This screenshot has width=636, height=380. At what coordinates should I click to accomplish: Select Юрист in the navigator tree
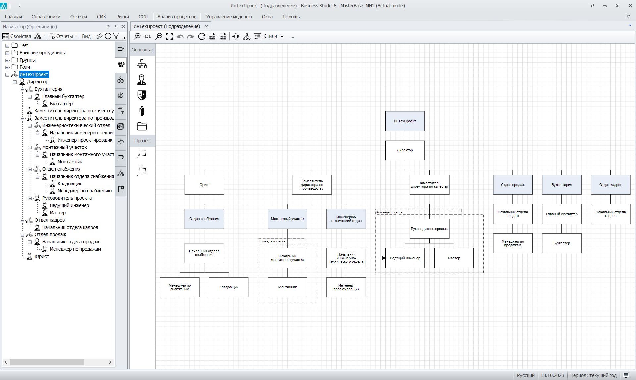(42, 256)
